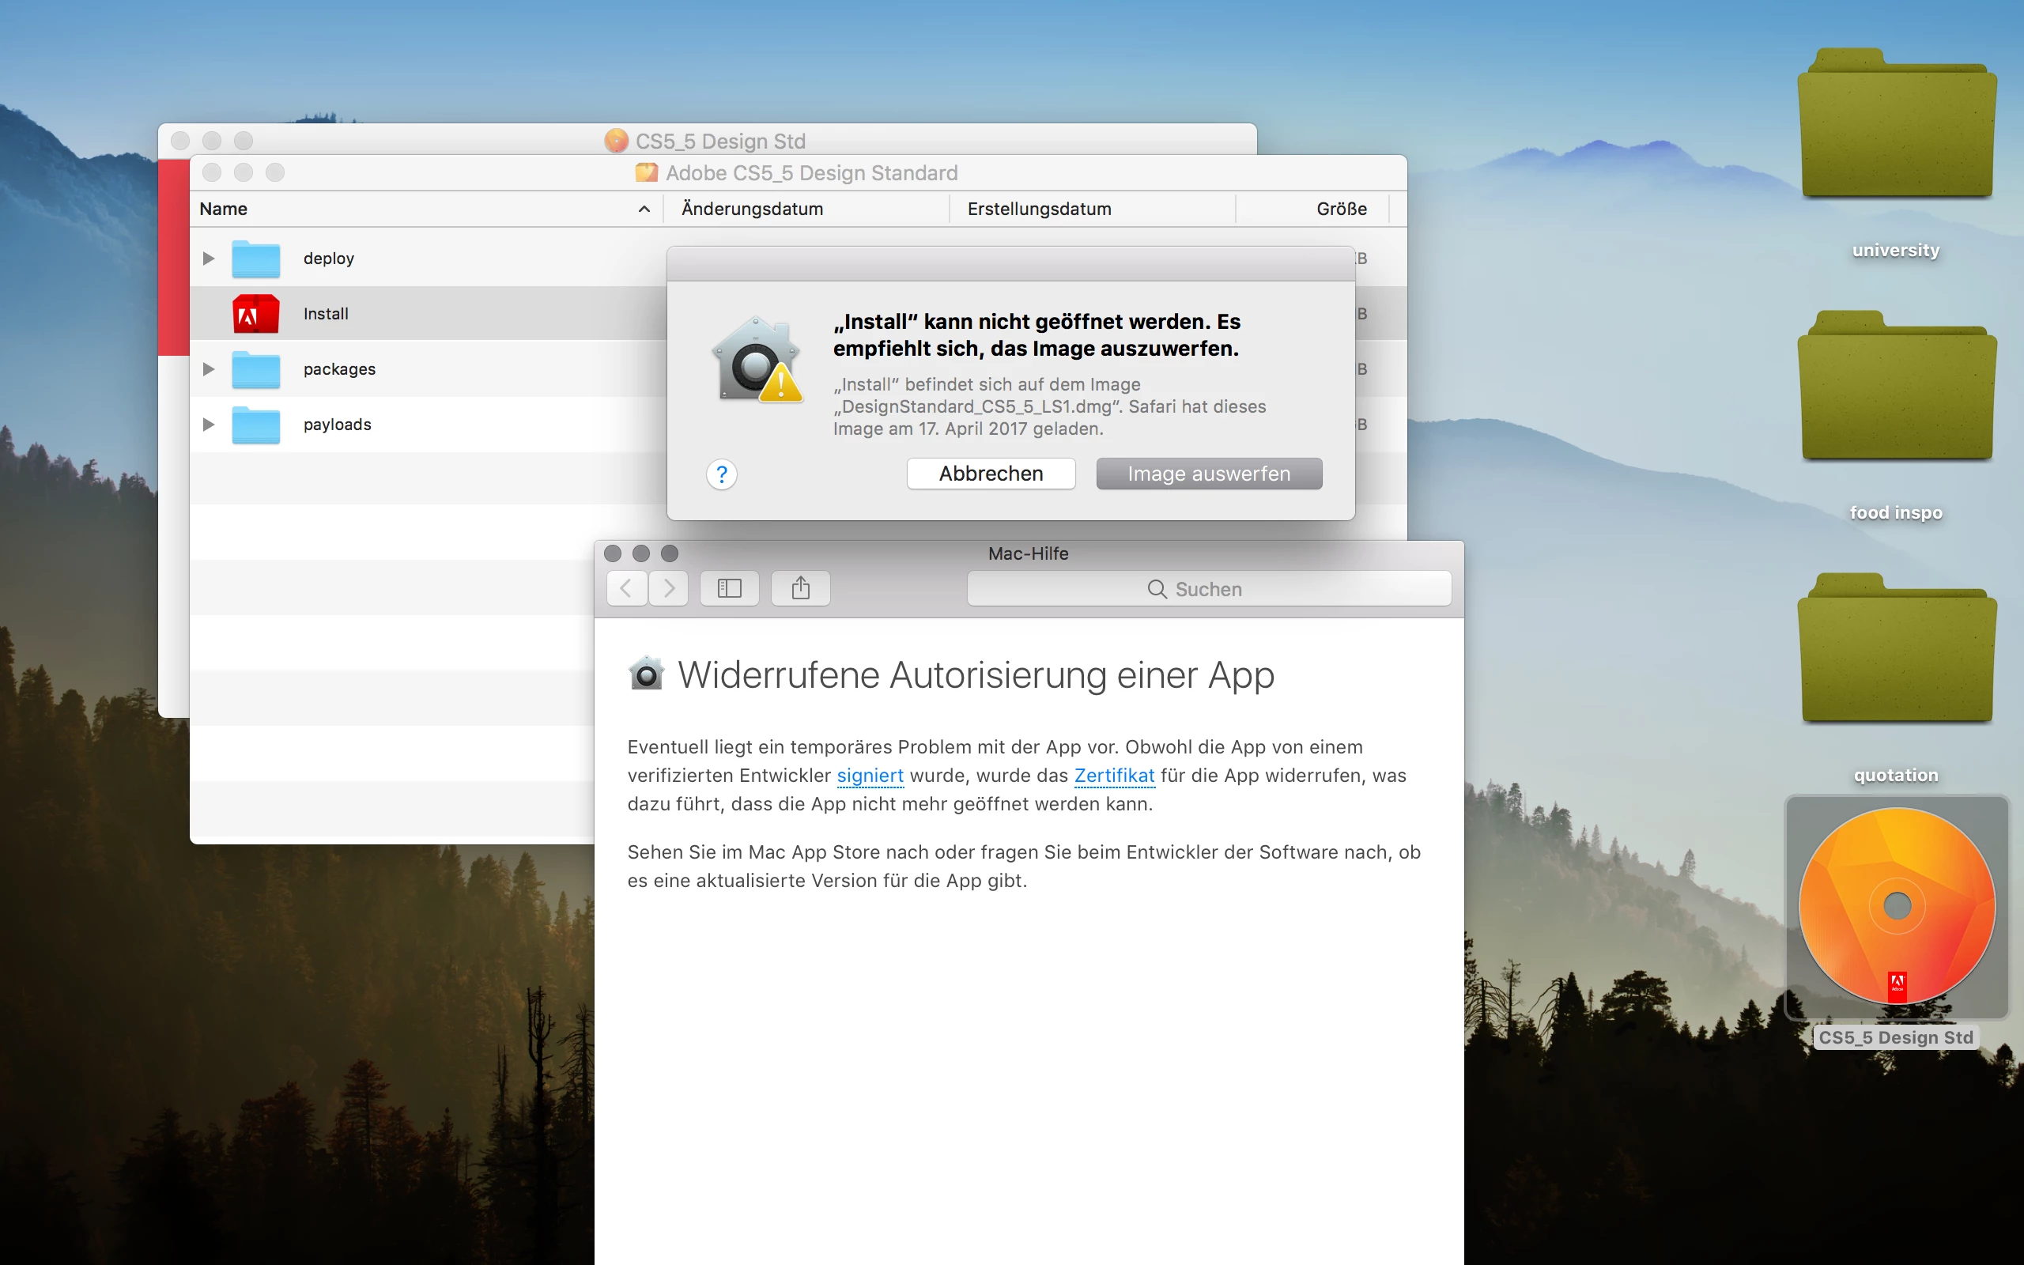Select the quotation desktop folder
The width and height of the screenshot is (2024, 1265).
coord(1896,650)
